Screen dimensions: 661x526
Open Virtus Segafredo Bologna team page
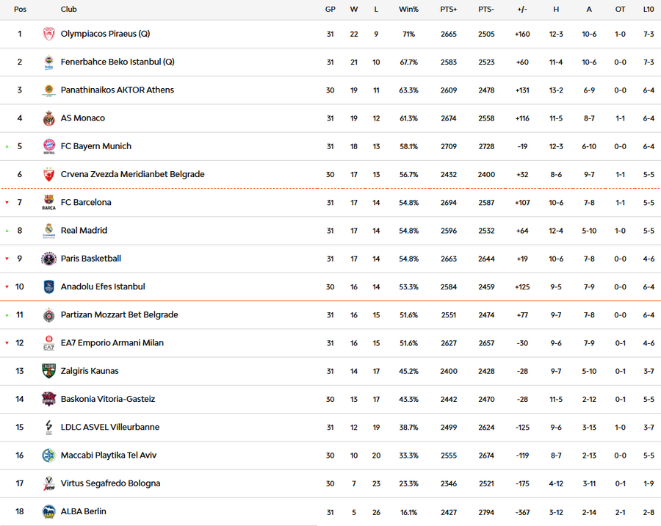(110, 483)
